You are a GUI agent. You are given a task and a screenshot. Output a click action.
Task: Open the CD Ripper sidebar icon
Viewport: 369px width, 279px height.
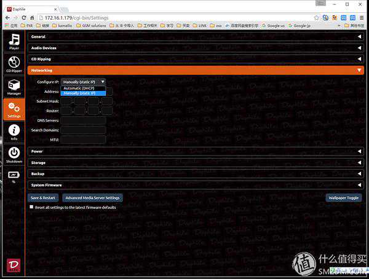(x=14, y=65)
